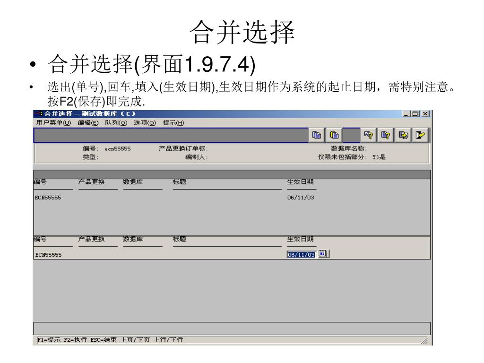The width and height of the screenshot is (484, 363).
Task: Click the 数据库名称: label
Action: [349, 149]
